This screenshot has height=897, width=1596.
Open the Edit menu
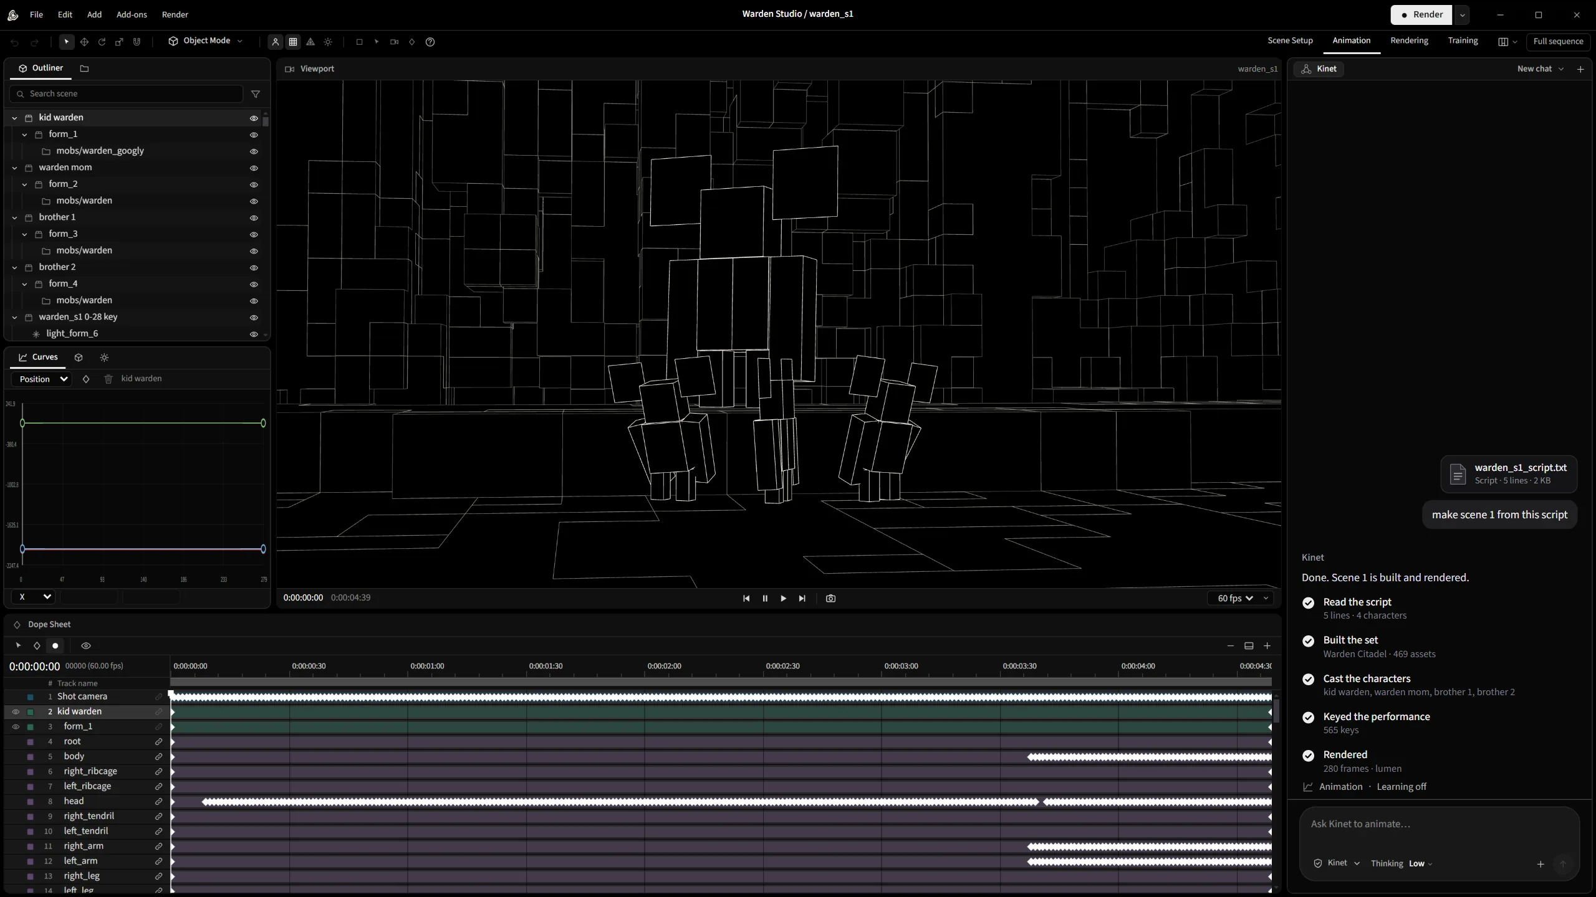[65, 14]
